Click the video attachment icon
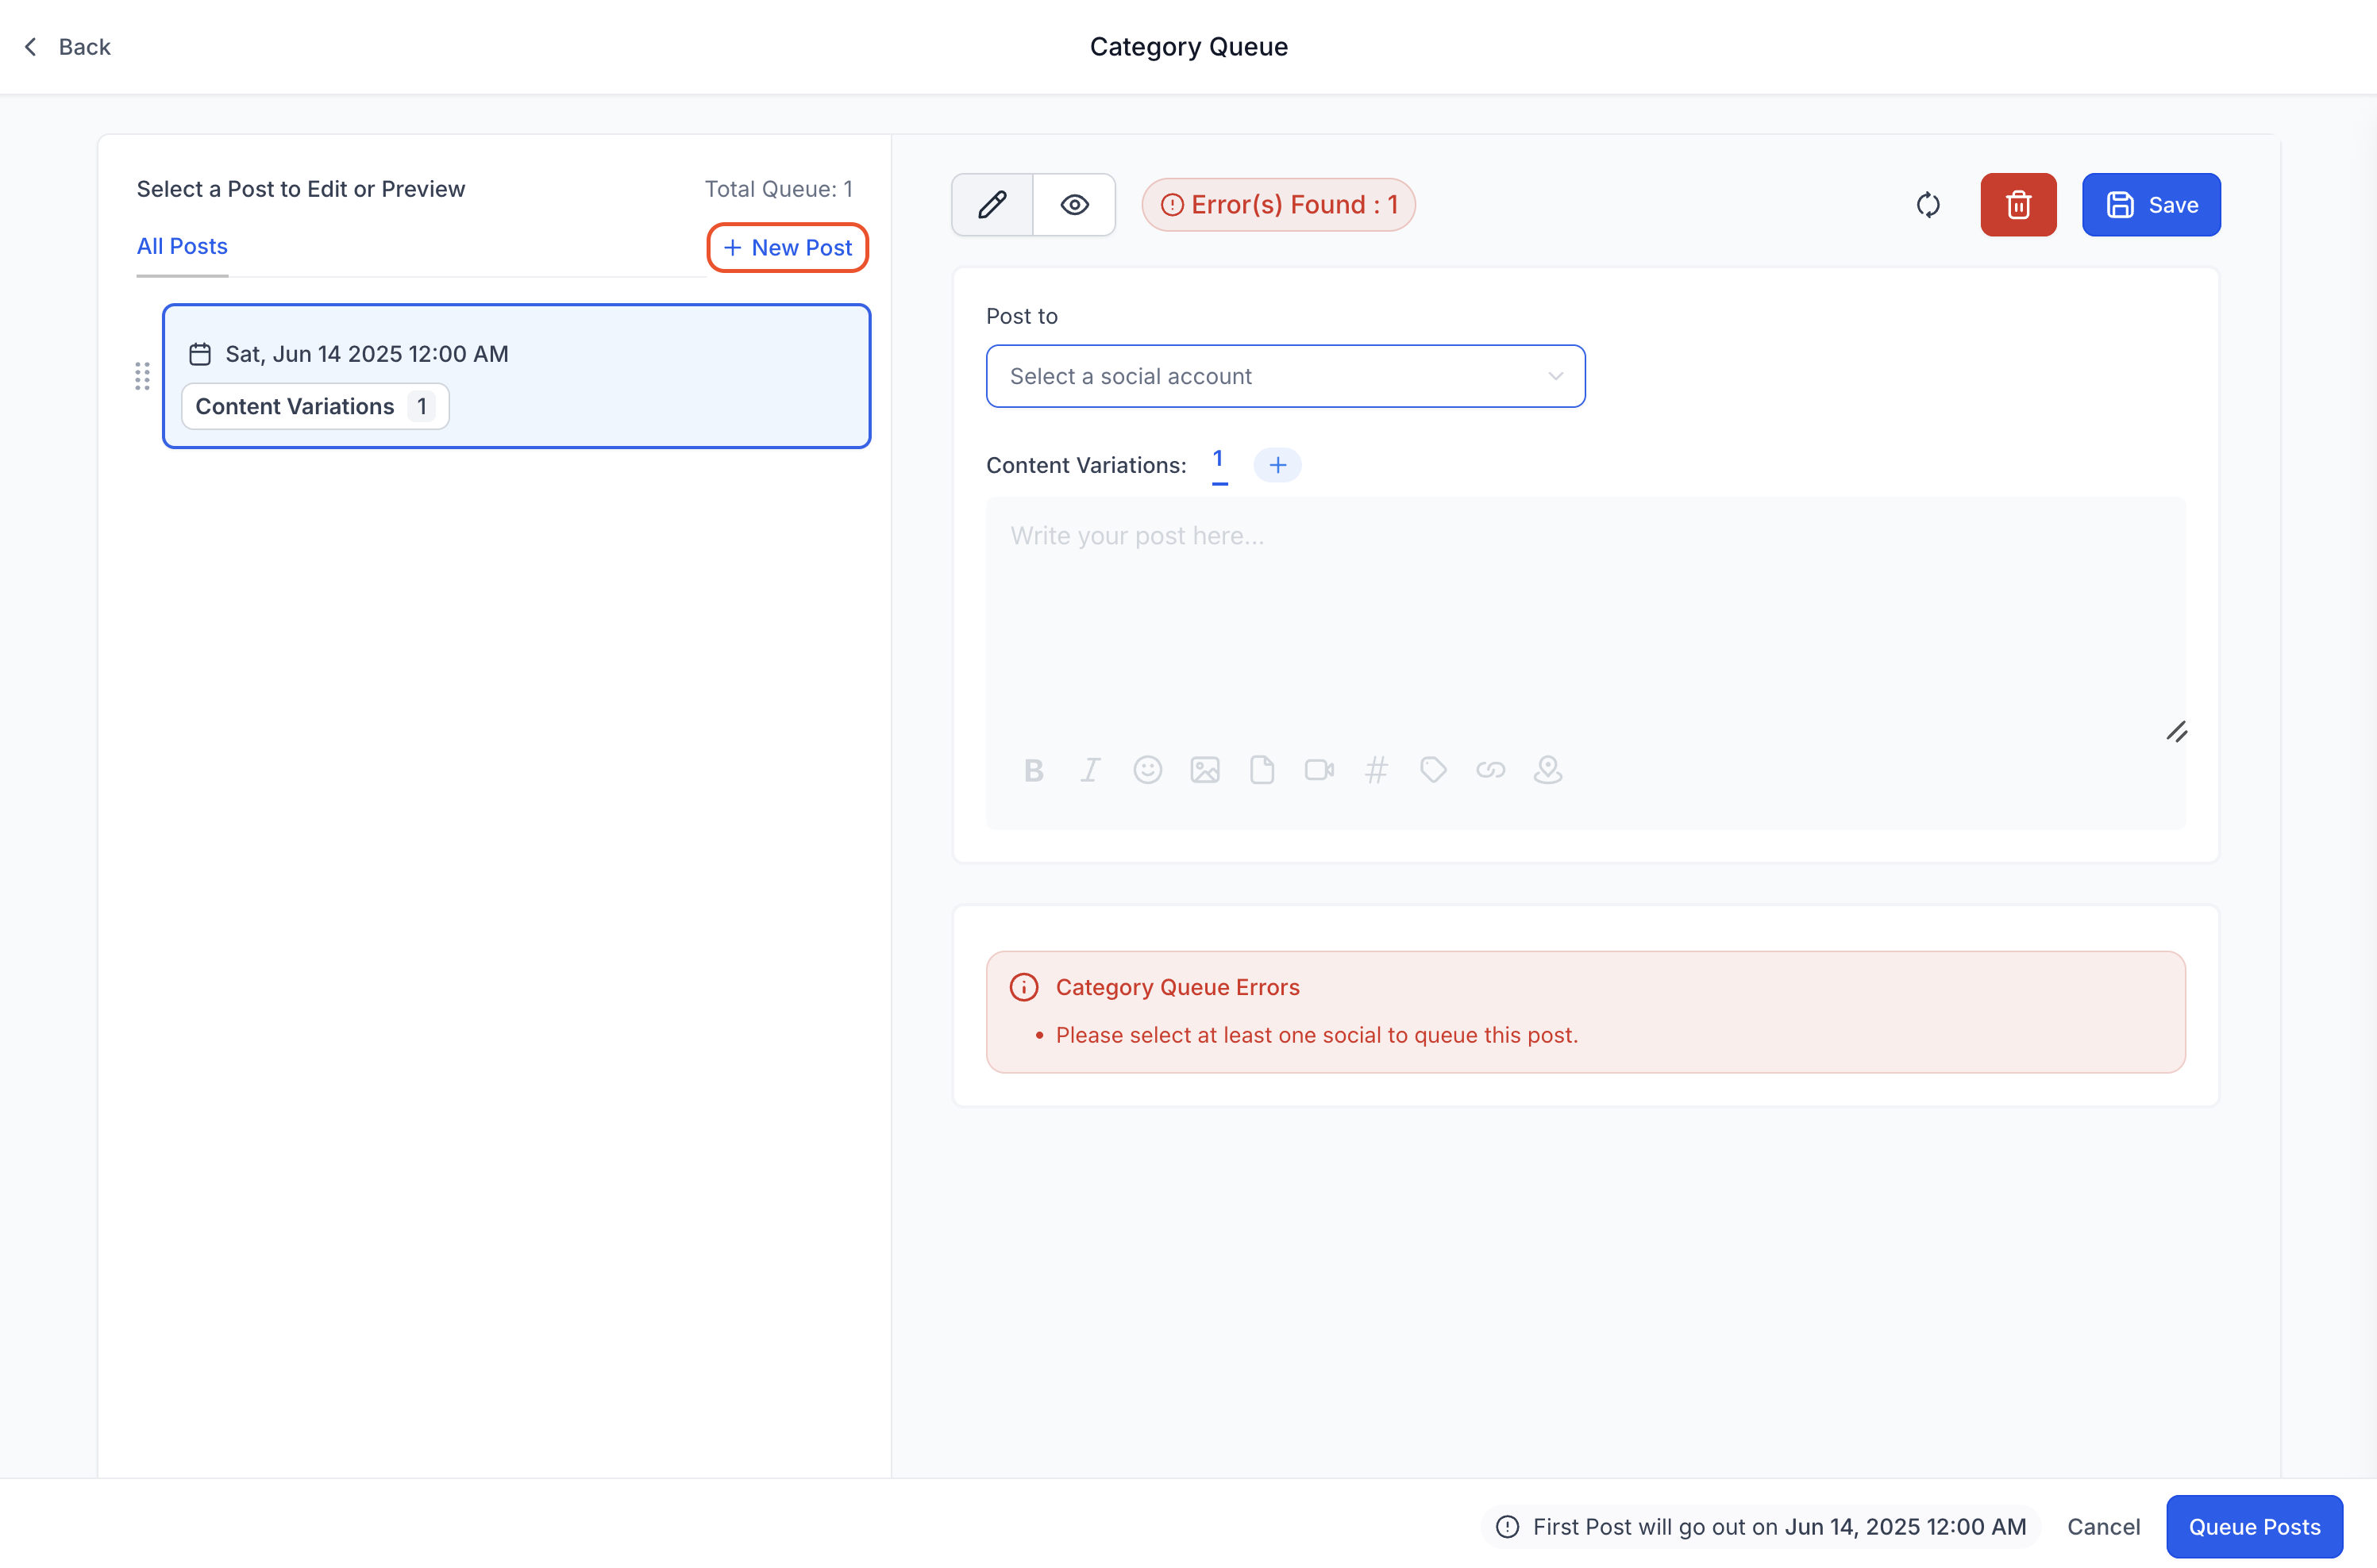The width and height of the screenshot is (2377, 1568). [1319, 770]
